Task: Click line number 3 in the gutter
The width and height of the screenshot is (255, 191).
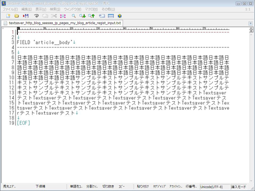Action: (x=13, y=42)
